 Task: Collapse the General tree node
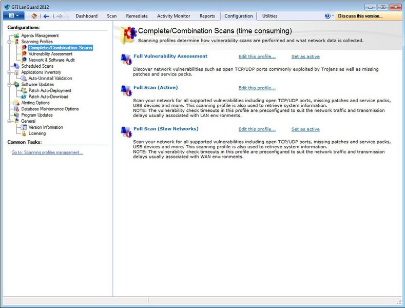point(10,121)
